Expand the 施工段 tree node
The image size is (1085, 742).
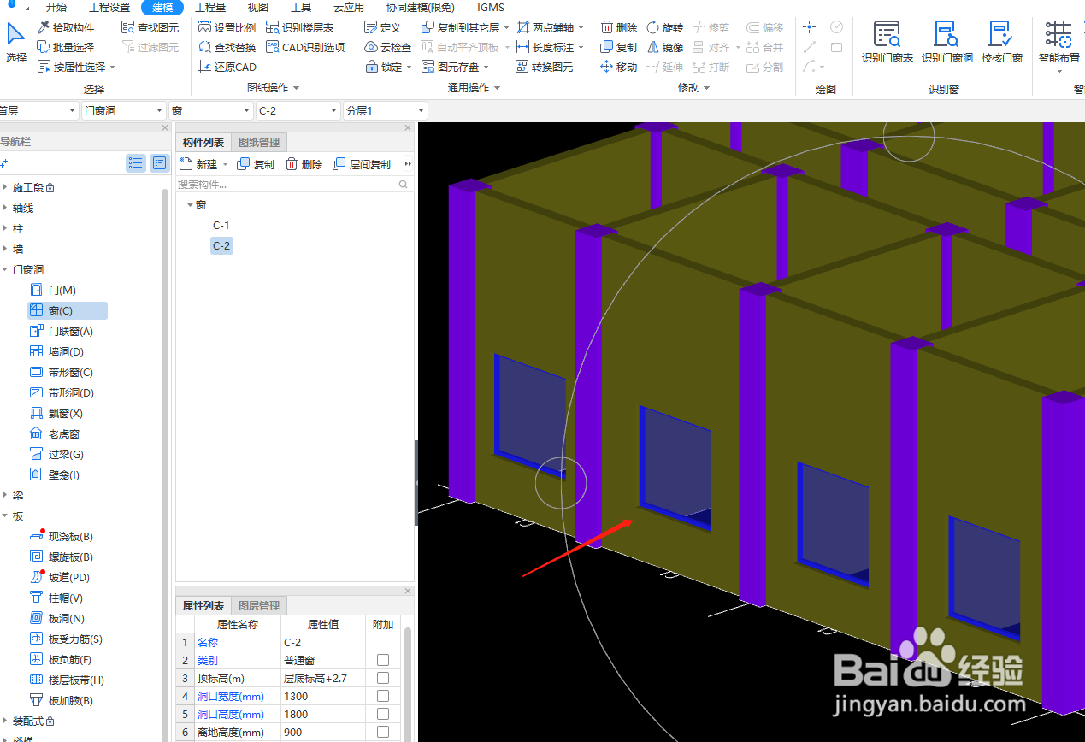[x=5, y=188]
